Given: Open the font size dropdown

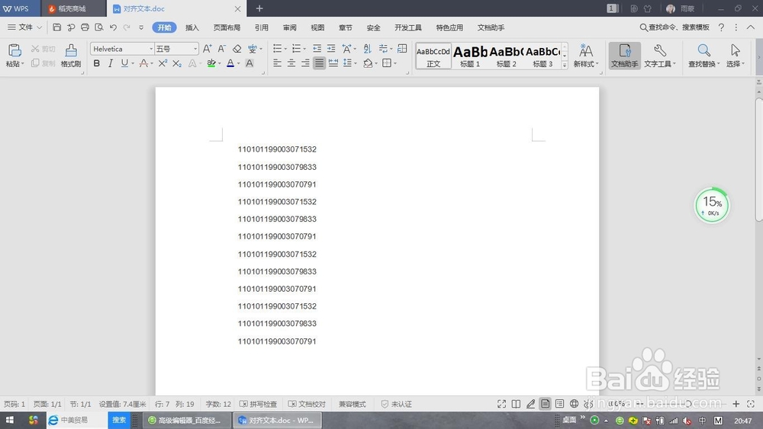Looking at the screenshot, I should [195, 49].
